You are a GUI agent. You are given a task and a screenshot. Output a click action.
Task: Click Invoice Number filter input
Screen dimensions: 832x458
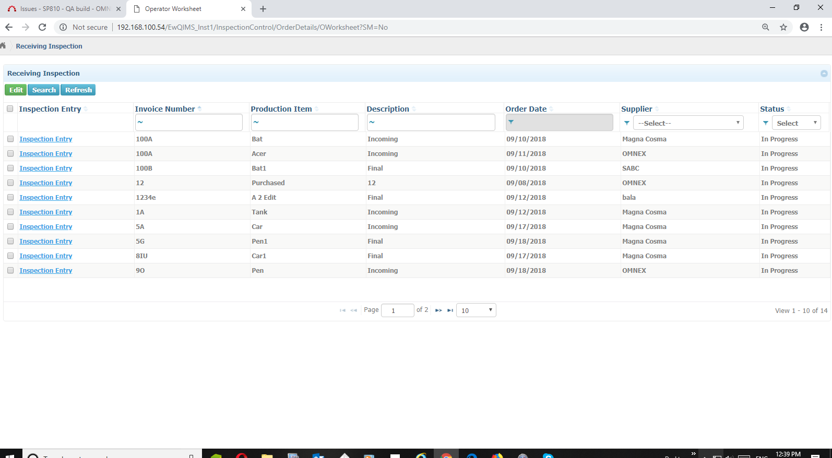pyautogui.click(x=189, y=122)
